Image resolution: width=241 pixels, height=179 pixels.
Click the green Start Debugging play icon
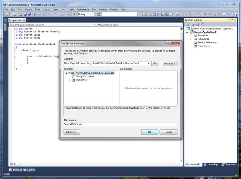click(75, 14)
